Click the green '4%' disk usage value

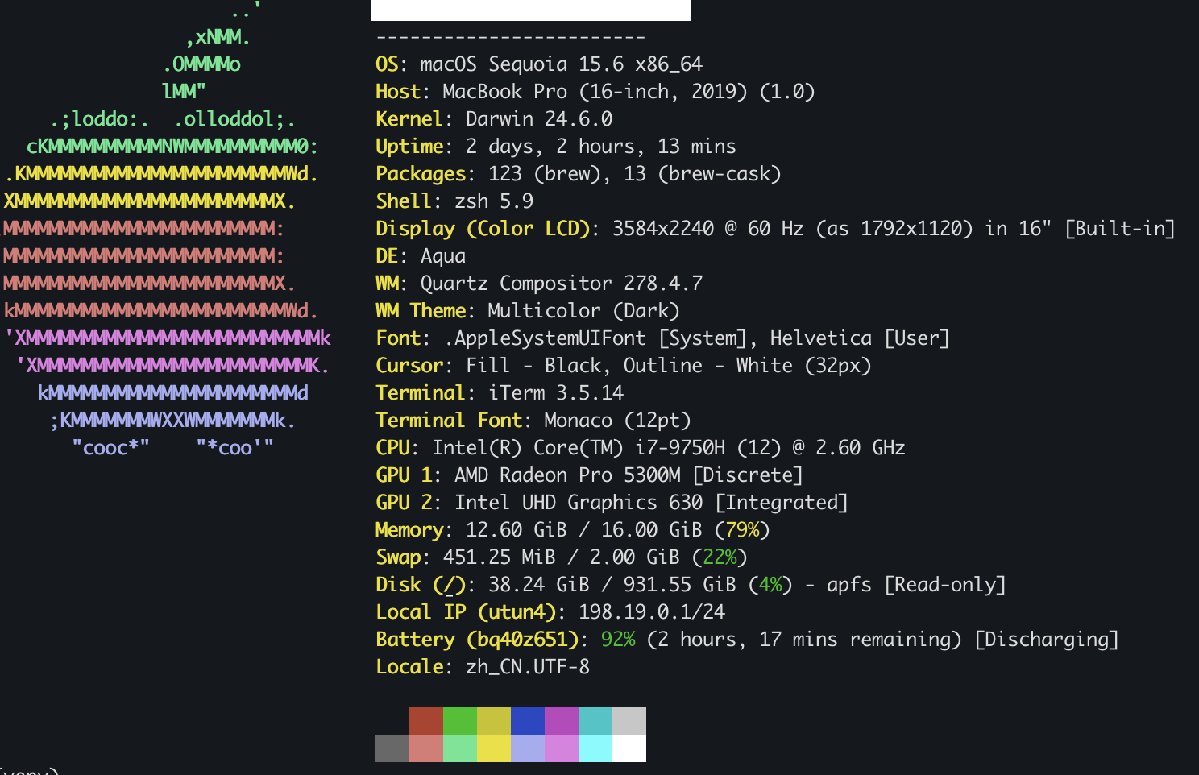click(x=770, y=585)
